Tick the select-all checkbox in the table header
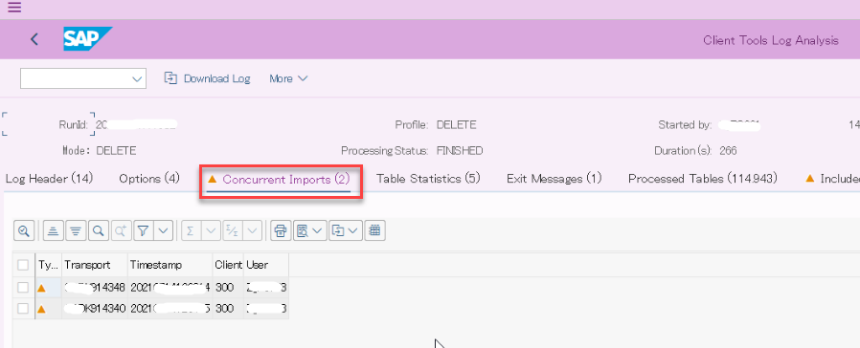The image size is (860, 348). tap(23, 265)
